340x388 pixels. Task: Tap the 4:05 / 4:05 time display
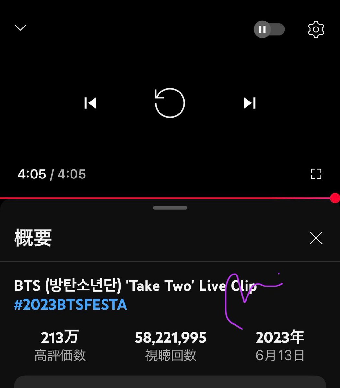[x=52, y=174]
